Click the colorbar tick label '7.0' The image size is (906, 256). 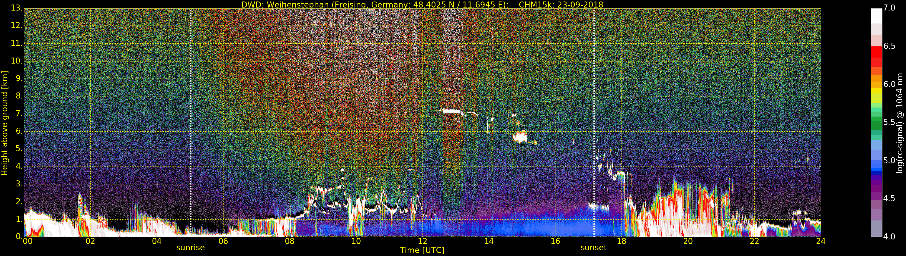(x=889, y=8)
